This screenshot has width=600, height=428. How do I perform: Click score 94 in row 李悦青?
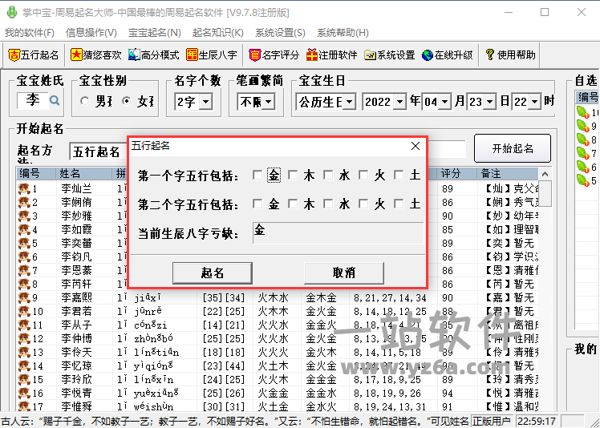[x=448, y=394]
